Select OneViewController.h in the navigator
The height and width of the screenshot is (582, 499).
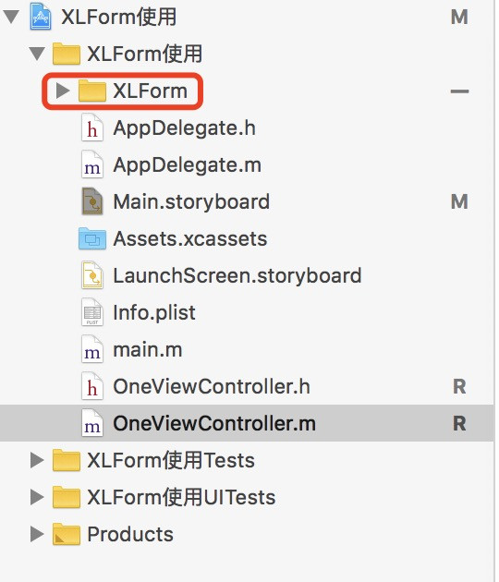click(212, 386)
